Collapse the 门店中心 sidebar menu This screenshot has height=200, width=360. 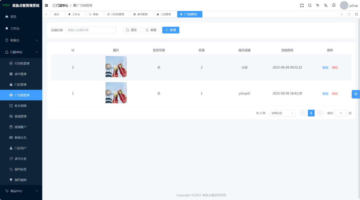click(x=21, y=52)
